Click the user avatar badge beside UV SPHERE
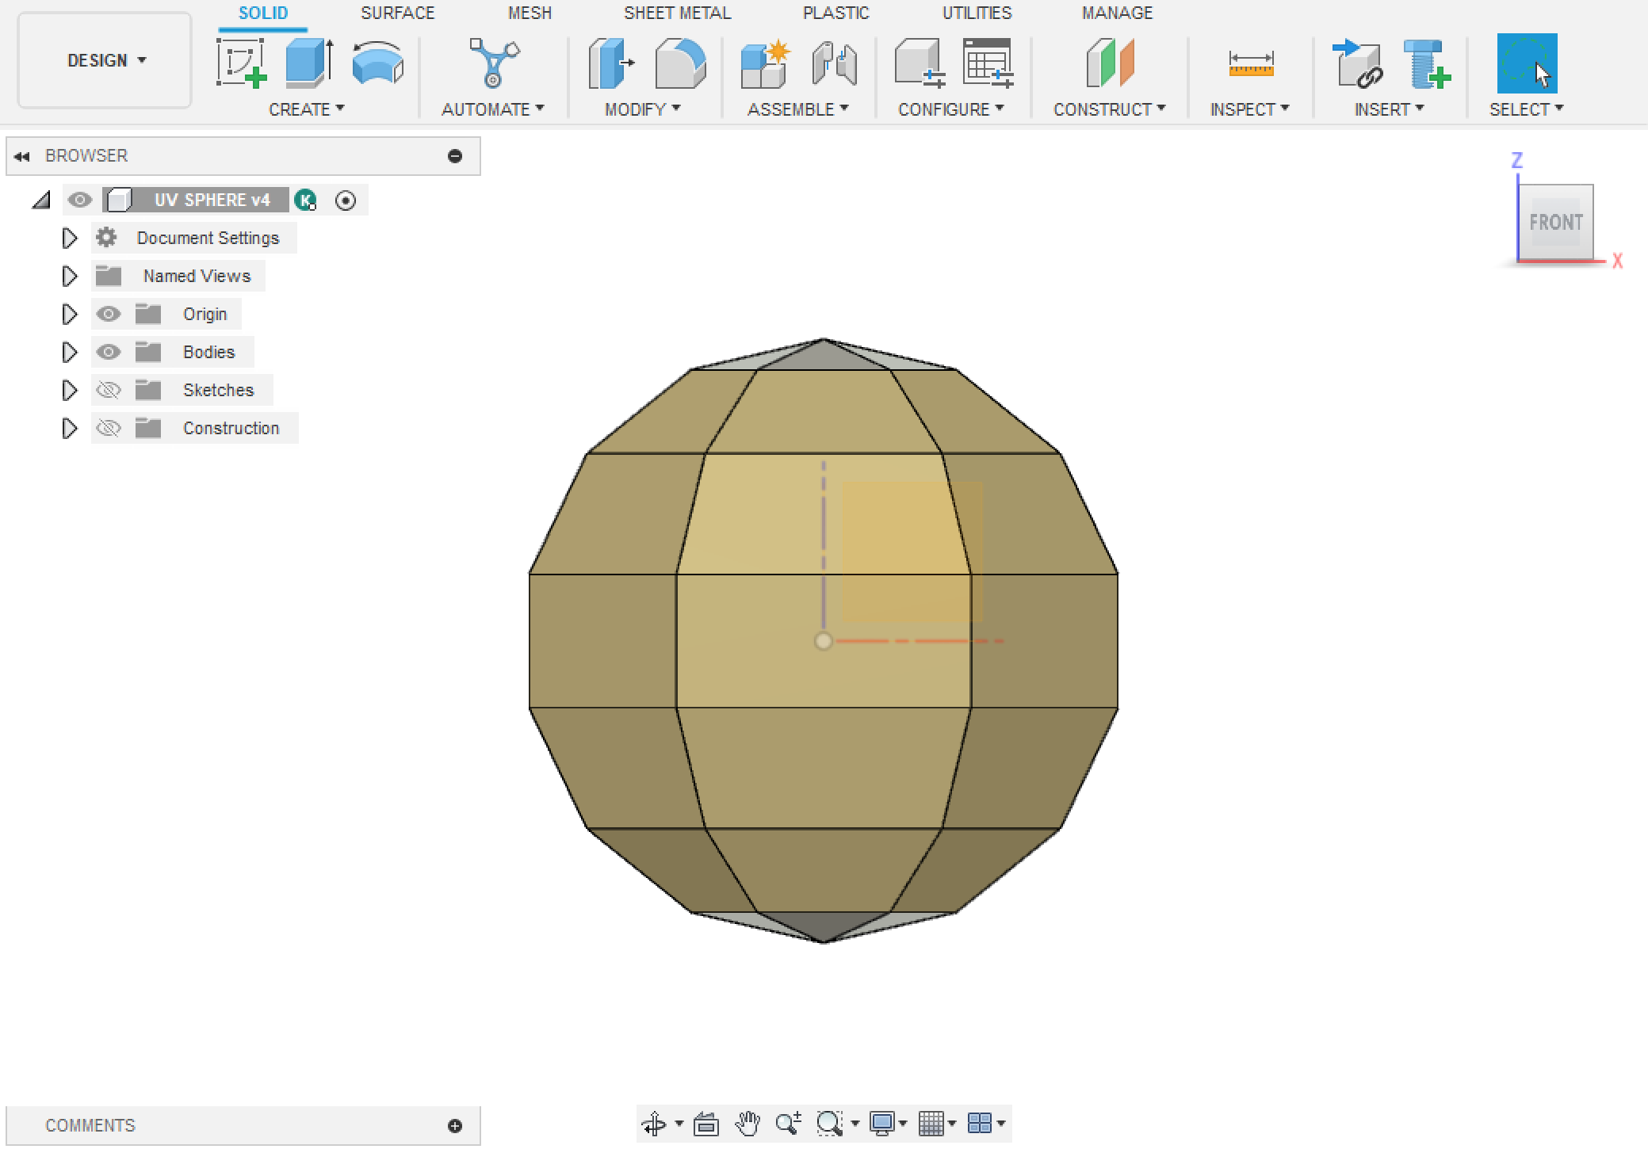The width and height of the screenshot is (1648, 1149). (x=306, y=200)
